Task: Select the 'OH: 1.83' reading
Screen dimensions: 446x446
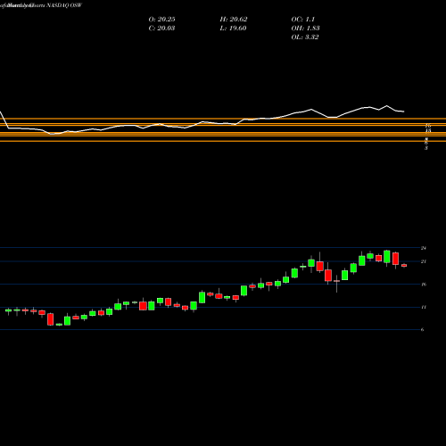Action: [x=305, y=29]
